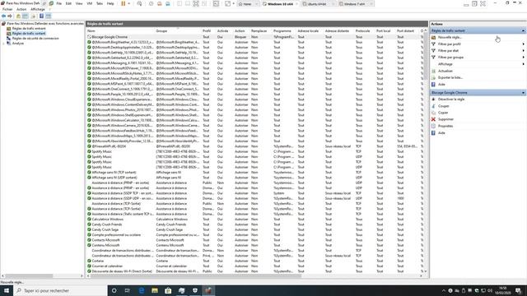Cut the rule with Couper
The width and height of the screenshot is (527, 296).
(x=443, y=106)
